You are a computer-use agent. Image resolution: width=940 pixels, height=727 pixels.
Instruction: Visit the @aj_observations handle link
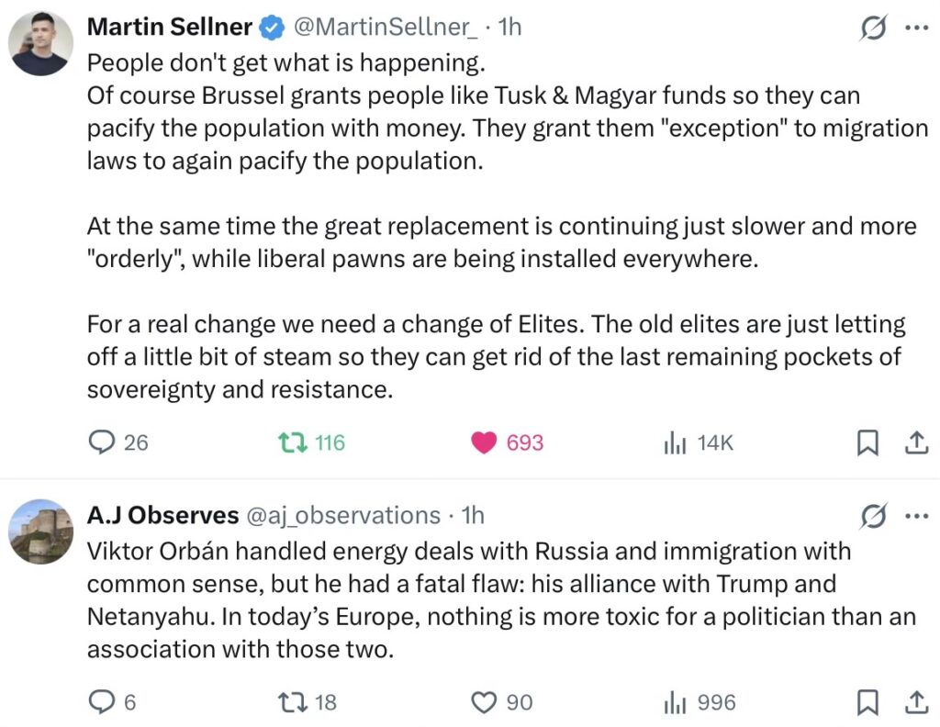[341, 516]
